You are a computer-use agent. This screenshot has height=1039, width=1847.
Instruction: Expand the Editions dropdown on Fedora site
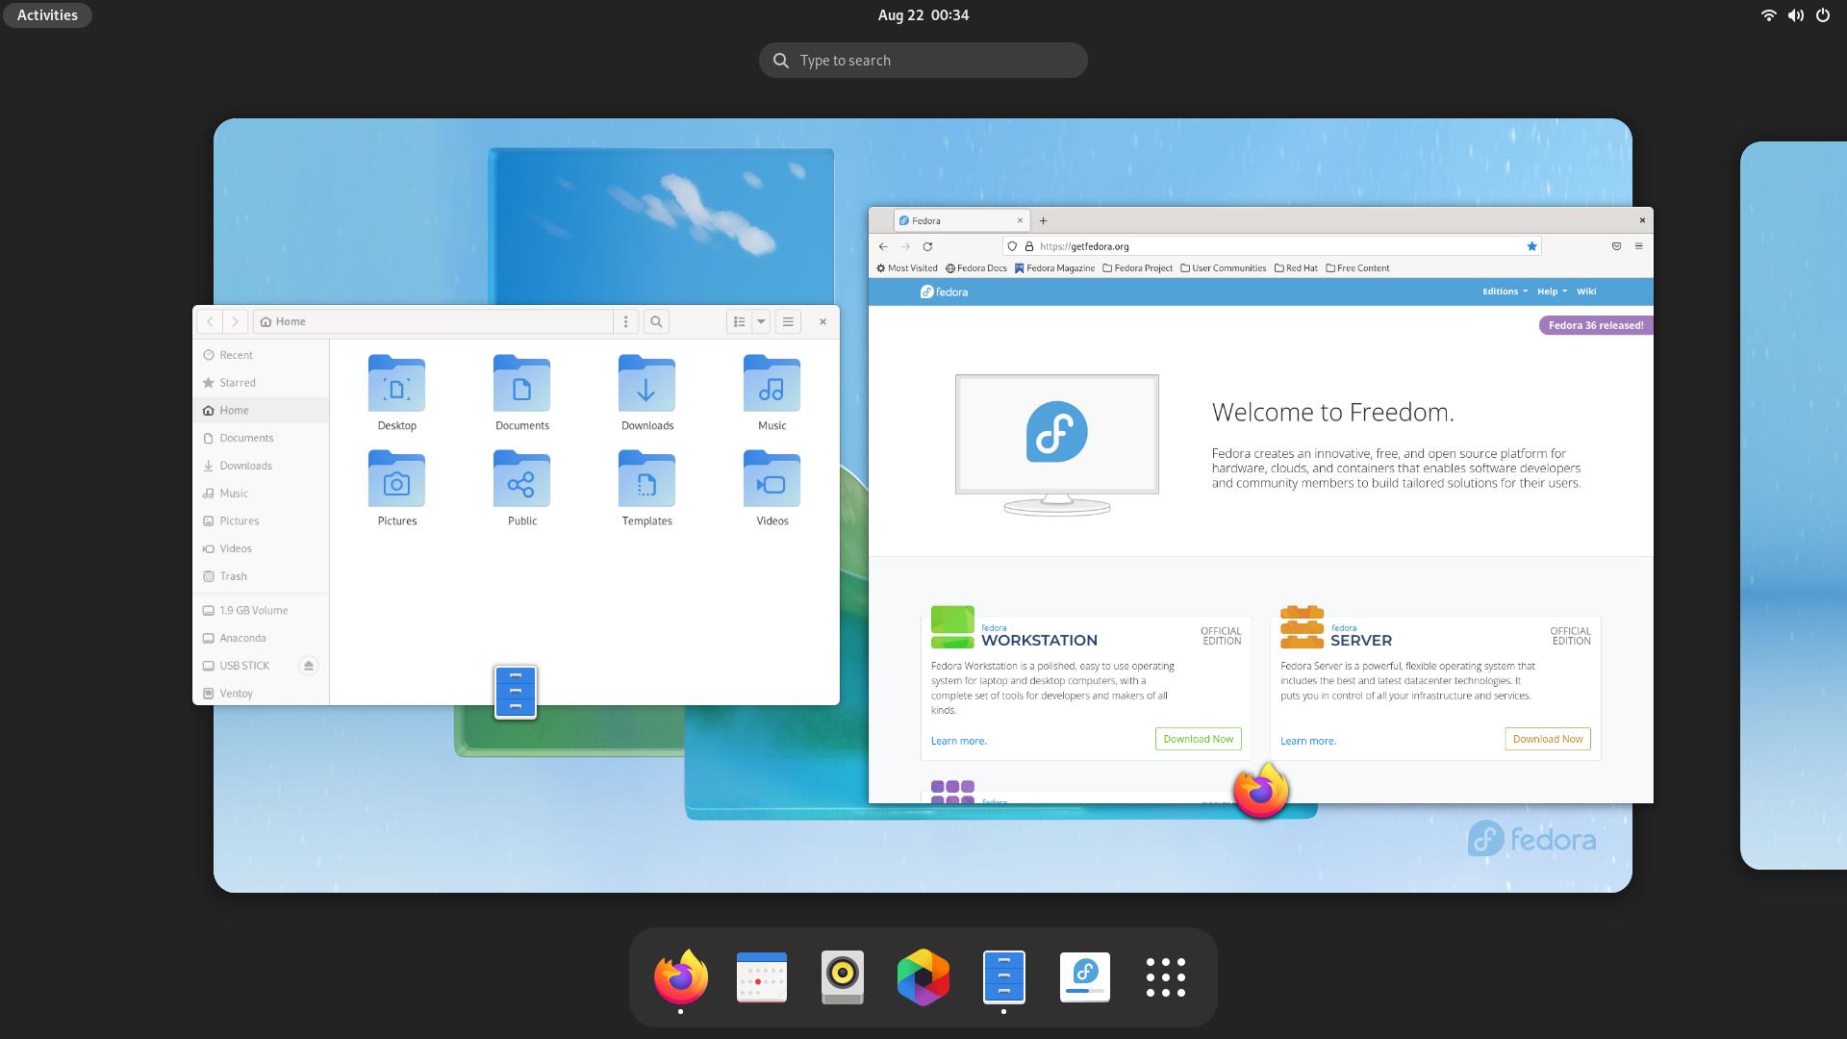[x=1505, y=291]
